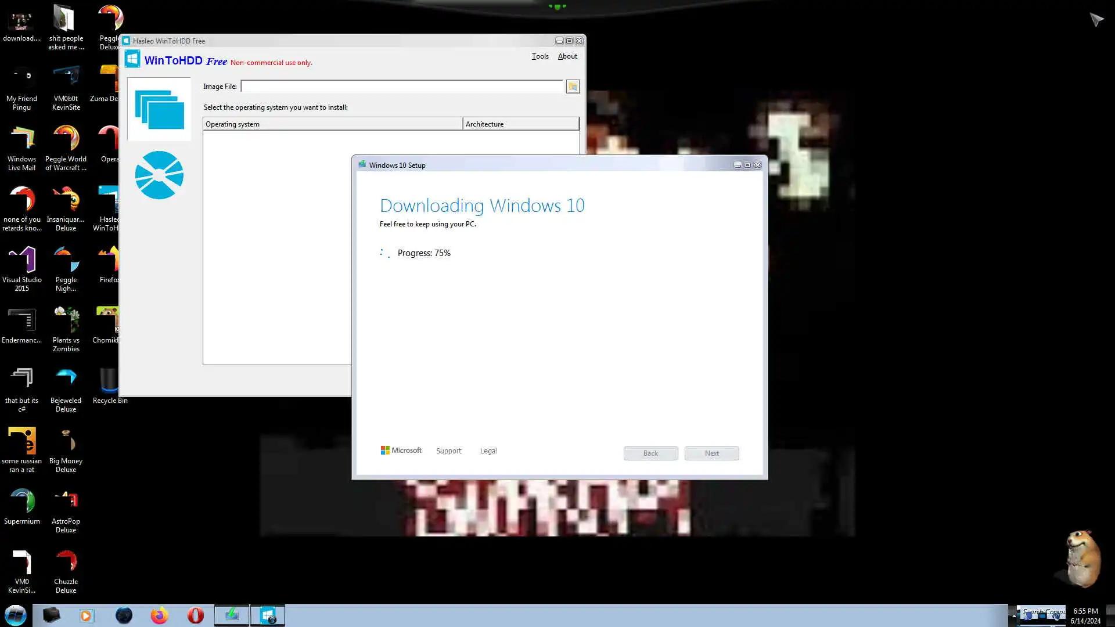
Task: Open the About menu
Action: tap(567, 56)
